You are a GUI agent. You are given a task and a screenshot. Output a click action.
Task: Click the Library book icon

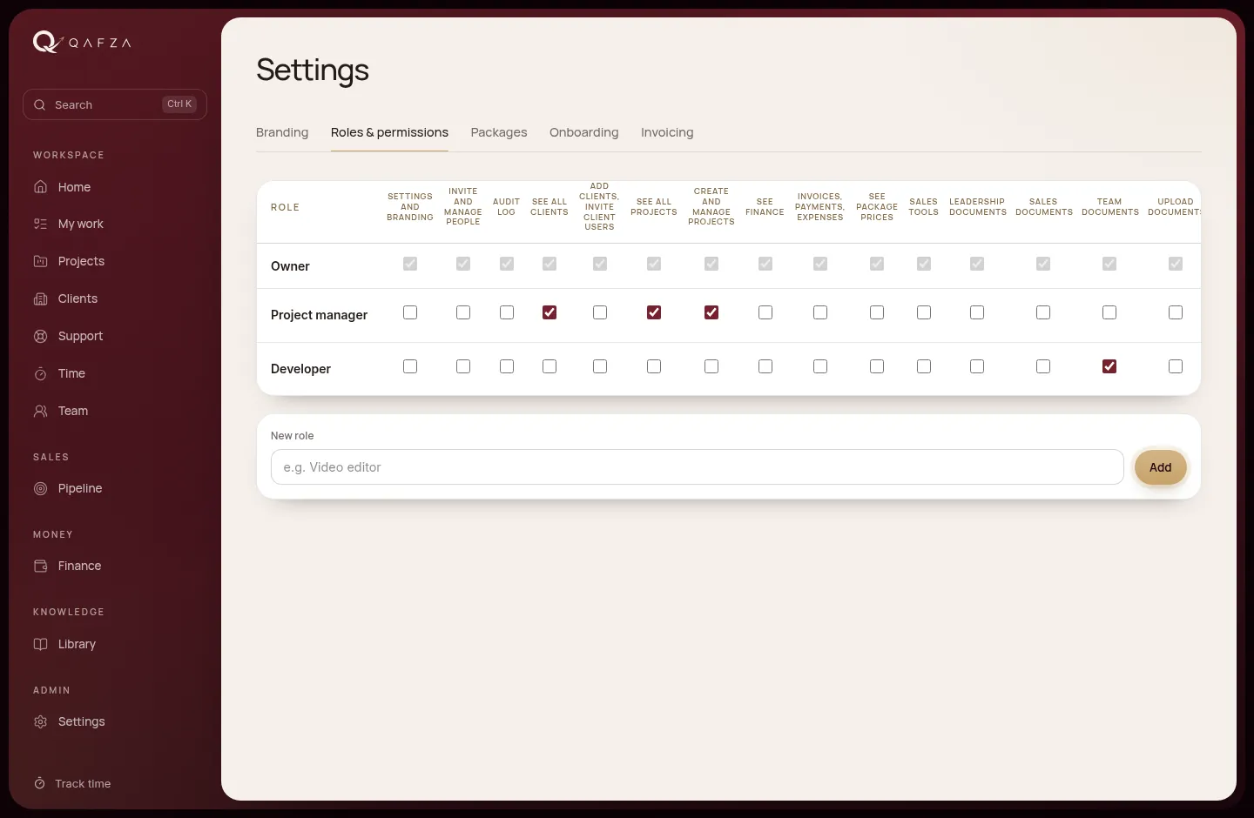point(40,644)
